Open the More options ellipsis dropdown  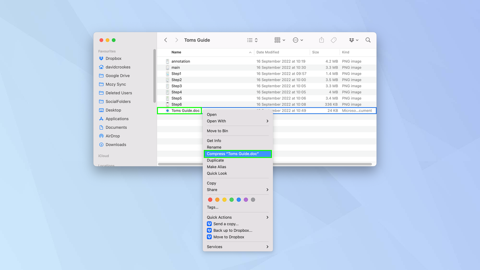pos(297,40)
